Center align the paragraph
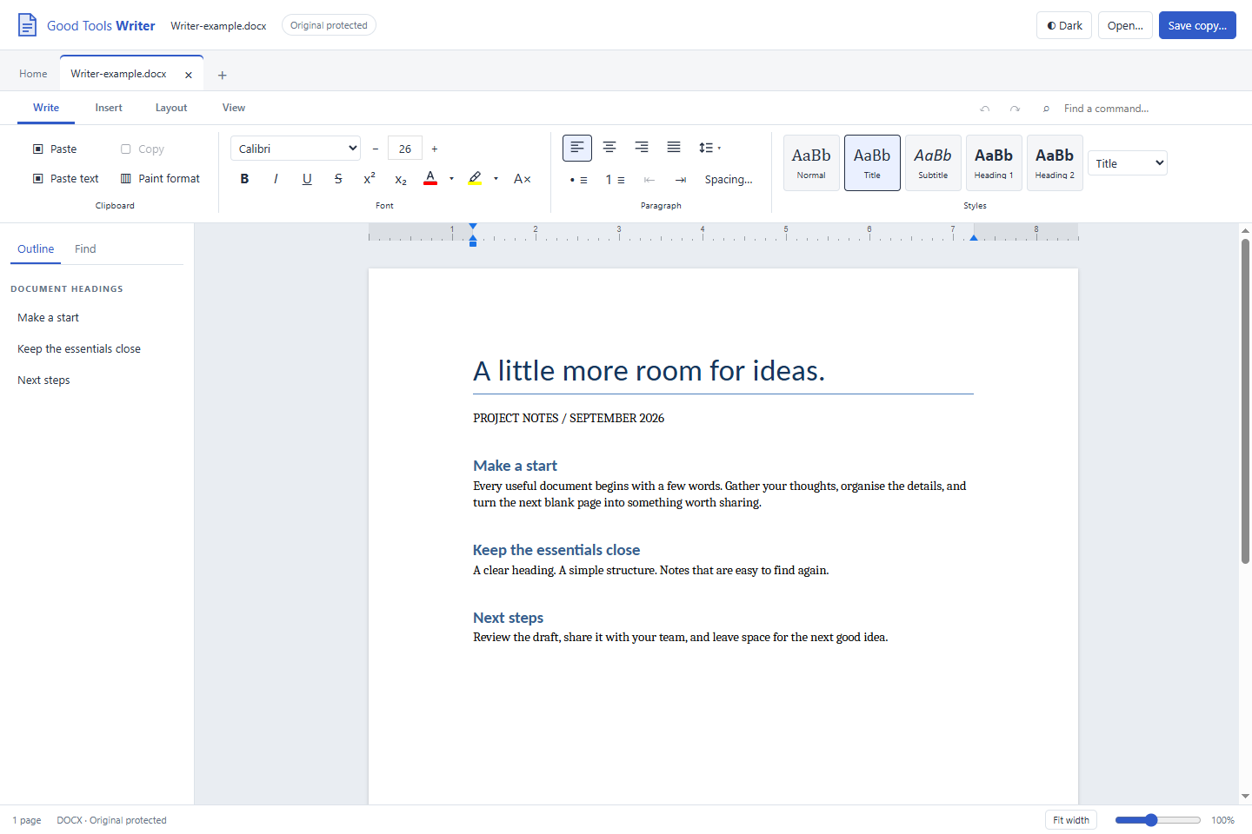Viewport: 1252px width, 834px height. [609, 148]
